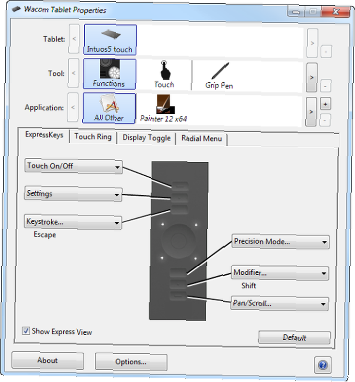Expand the Precision Mode... dropdown
Image resolution: width=355 pixels, height=382 pixels.
click(x=280, y=242)
